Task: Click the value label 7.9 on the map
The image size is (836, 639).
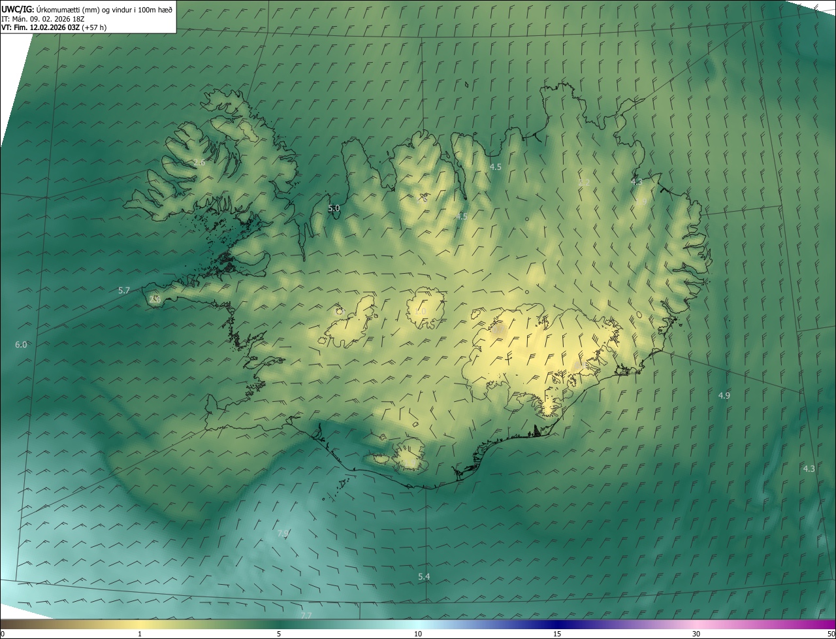Action: pyautogui.click(x=283, y=534)
